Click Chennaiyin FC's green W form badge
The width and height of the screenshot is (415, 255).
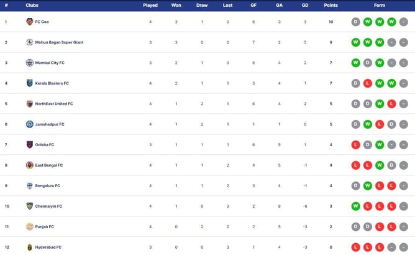(356, 206)
